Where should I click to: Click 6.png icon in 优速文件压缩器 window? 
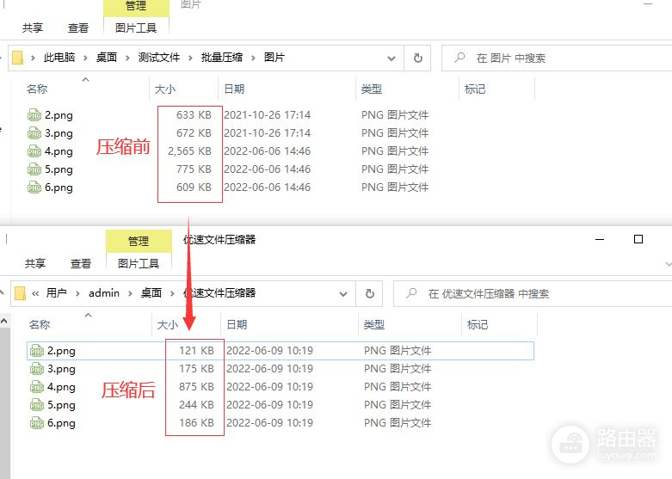pos(37,423)
